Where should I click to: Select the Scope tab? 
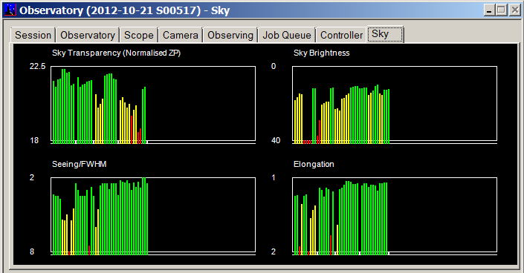coord(139,35)
